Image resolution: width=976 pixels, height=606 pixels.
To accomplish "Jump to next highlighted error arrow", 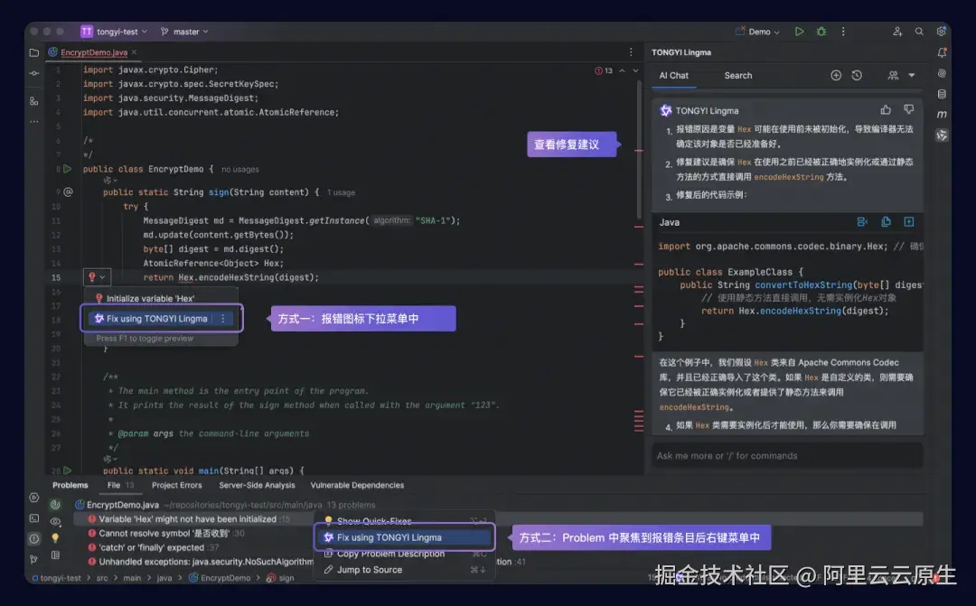I will (x=635, y=71).
